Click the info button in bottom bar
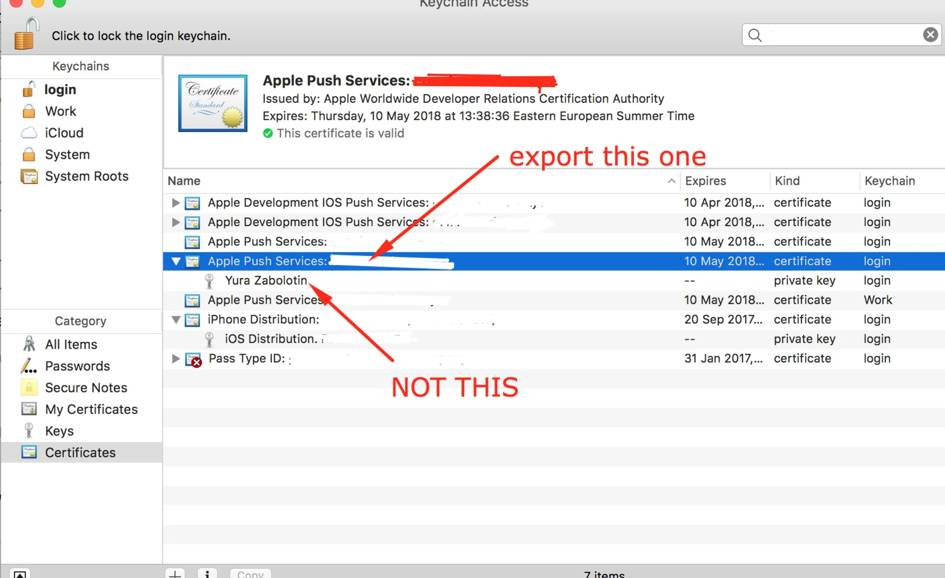 pos(207,573)
